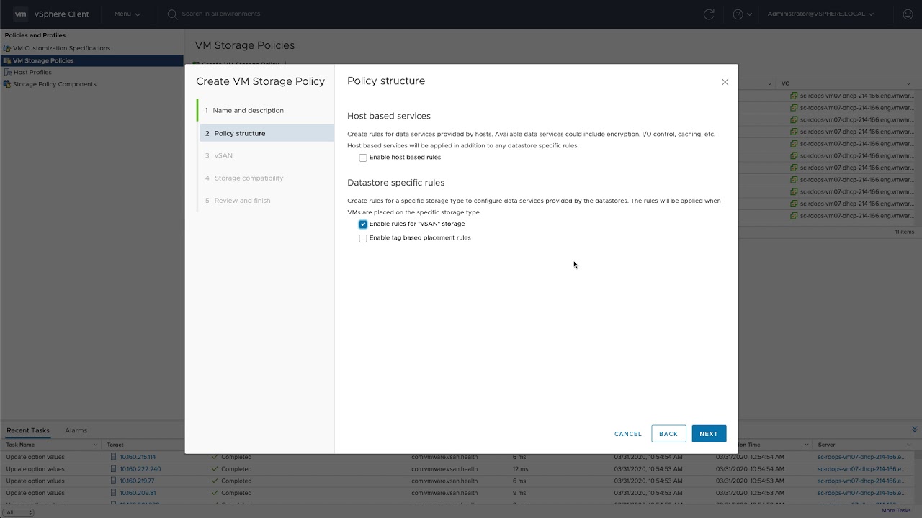Click the Next button

(x=709, y=434)
